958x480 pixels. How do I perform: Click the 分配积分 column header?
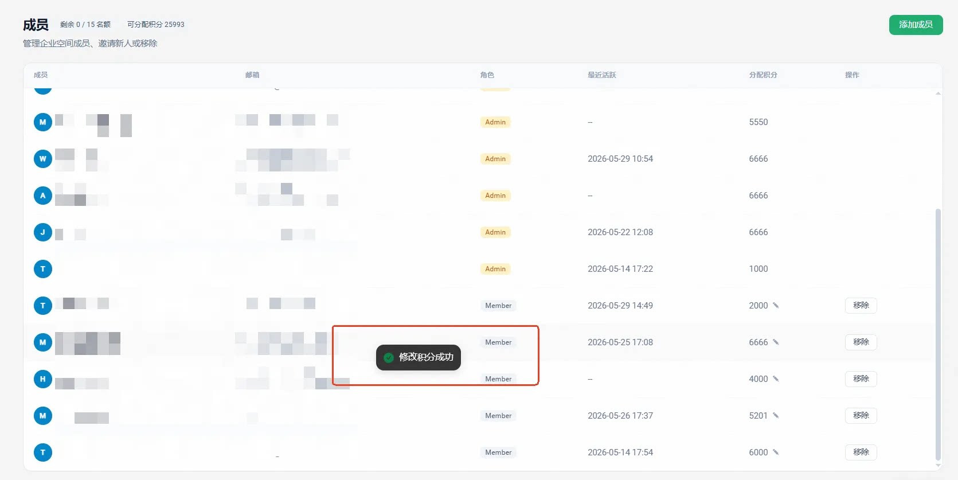point(763,75)
